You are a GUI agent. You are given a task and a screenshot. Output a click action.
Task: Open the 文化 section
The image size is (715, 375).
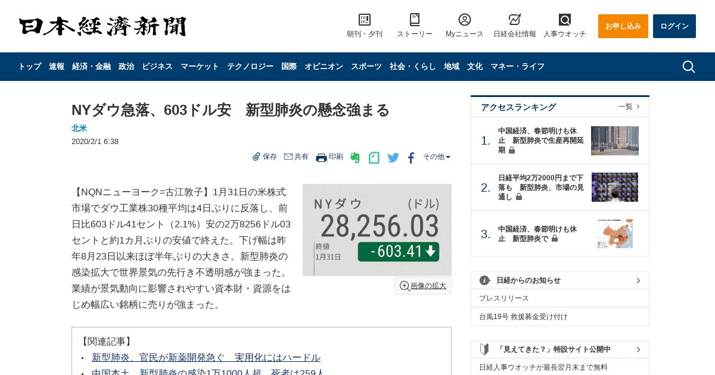tap(475, 67)
